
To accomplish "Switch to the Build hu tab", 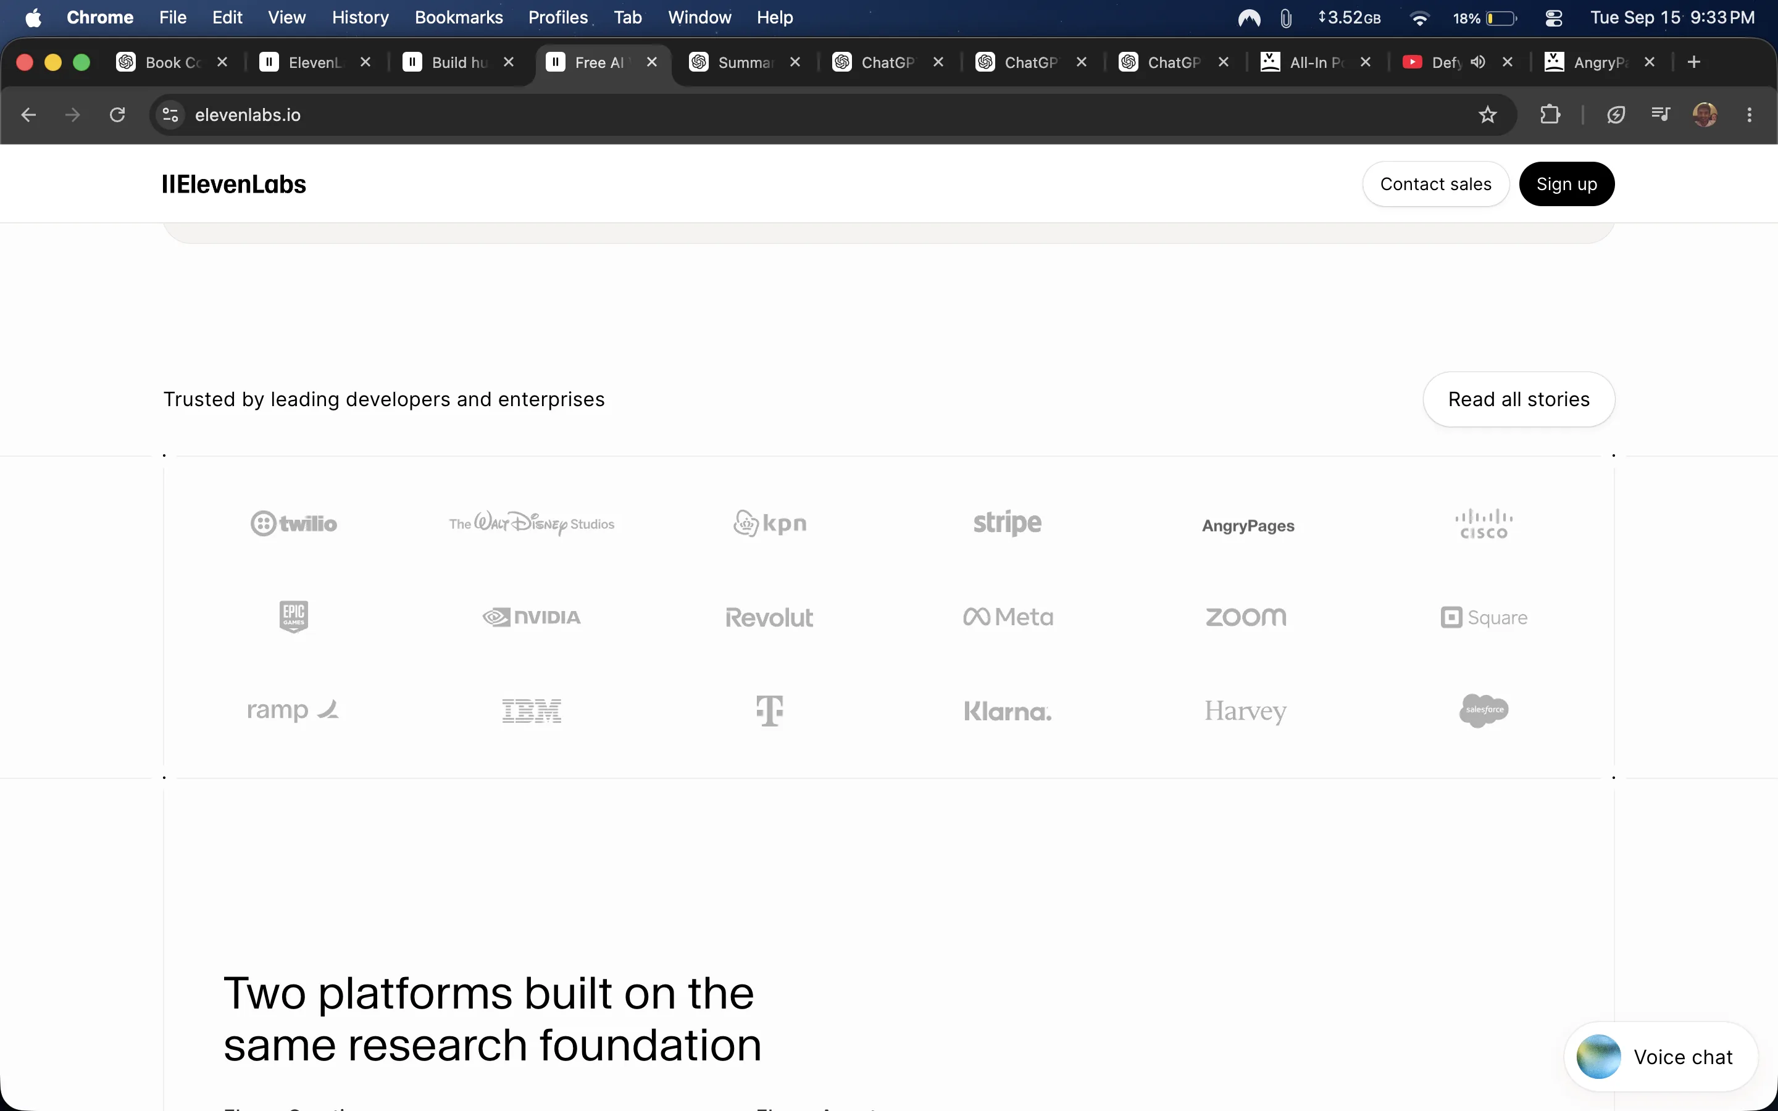I will coord(459,62).
